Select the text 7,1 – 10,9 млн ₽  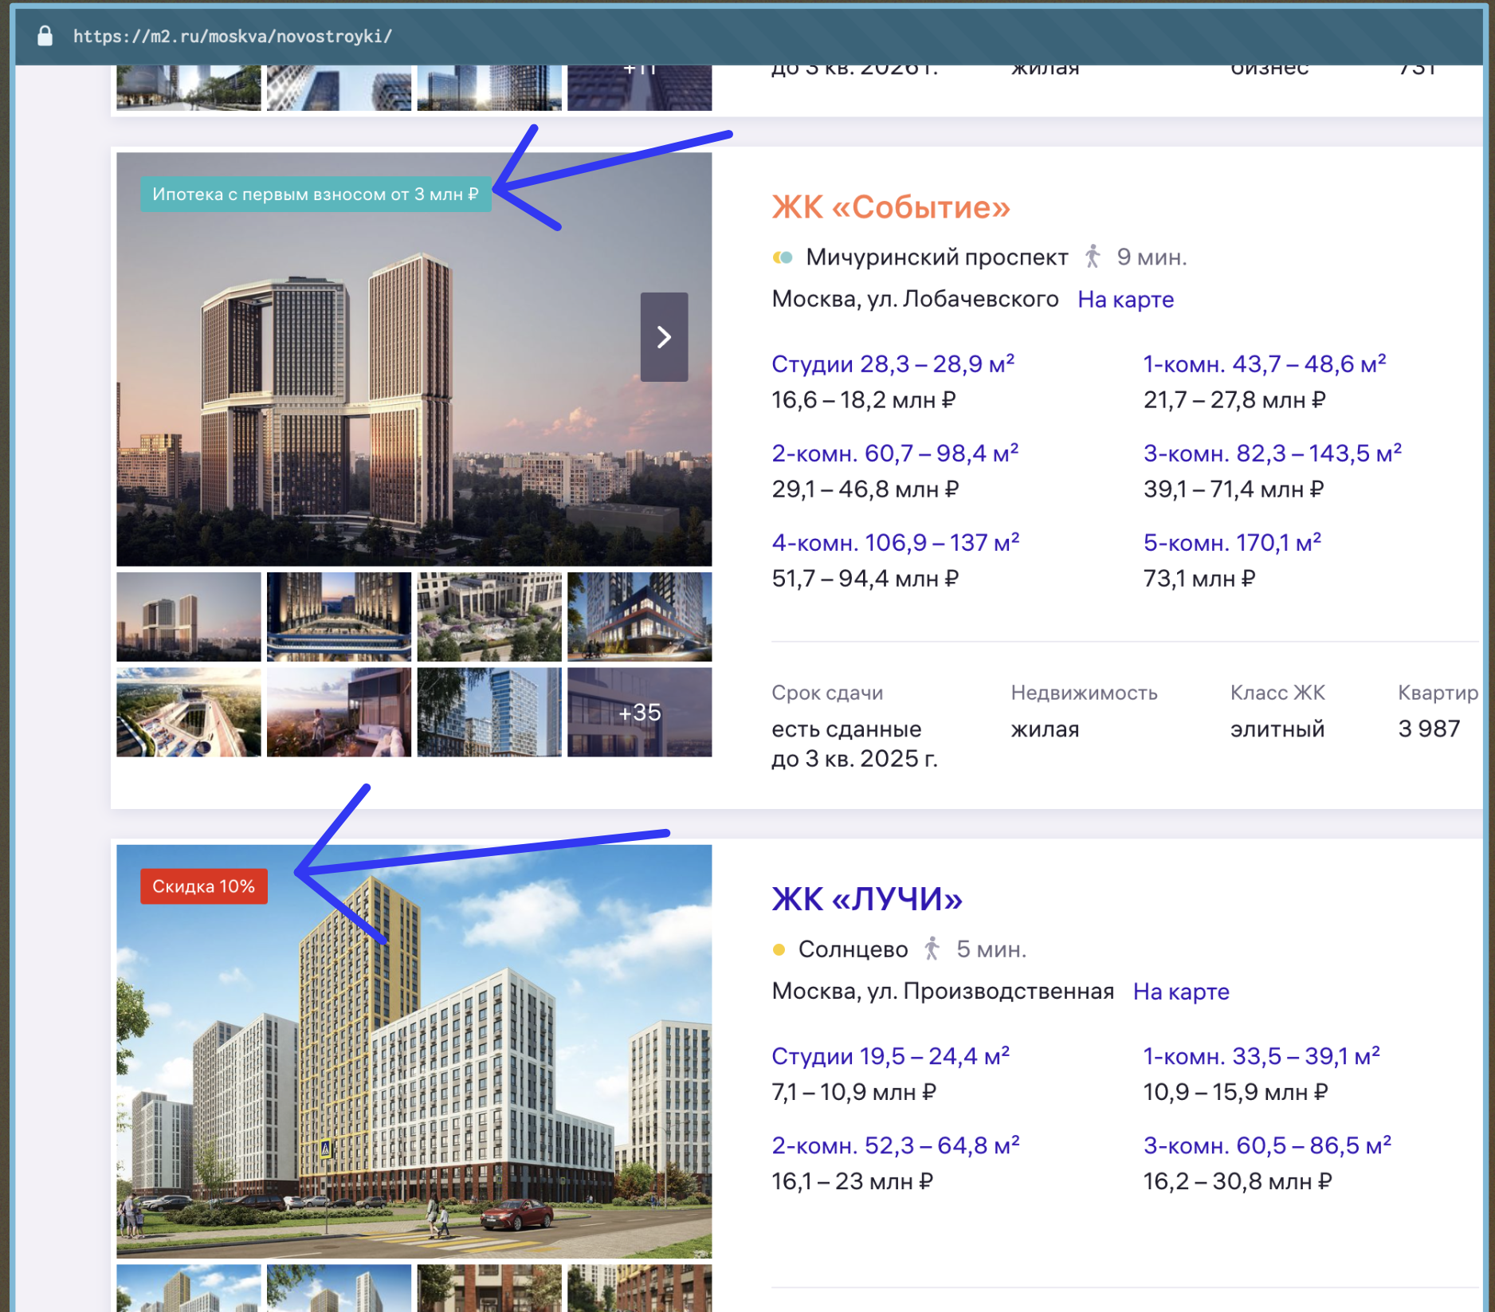click(853, 1092)
